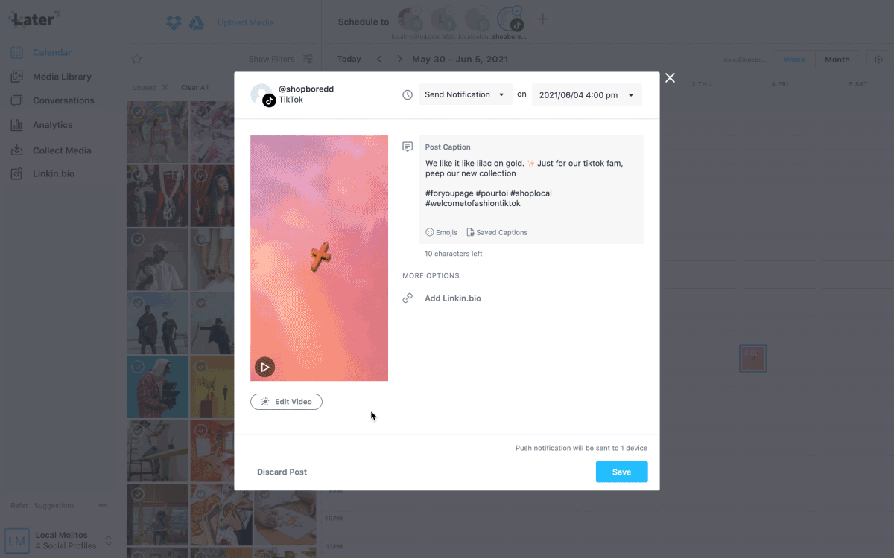The image size is (894, 558).
Task: Open calendar settings gear
Action: (878, 60)
